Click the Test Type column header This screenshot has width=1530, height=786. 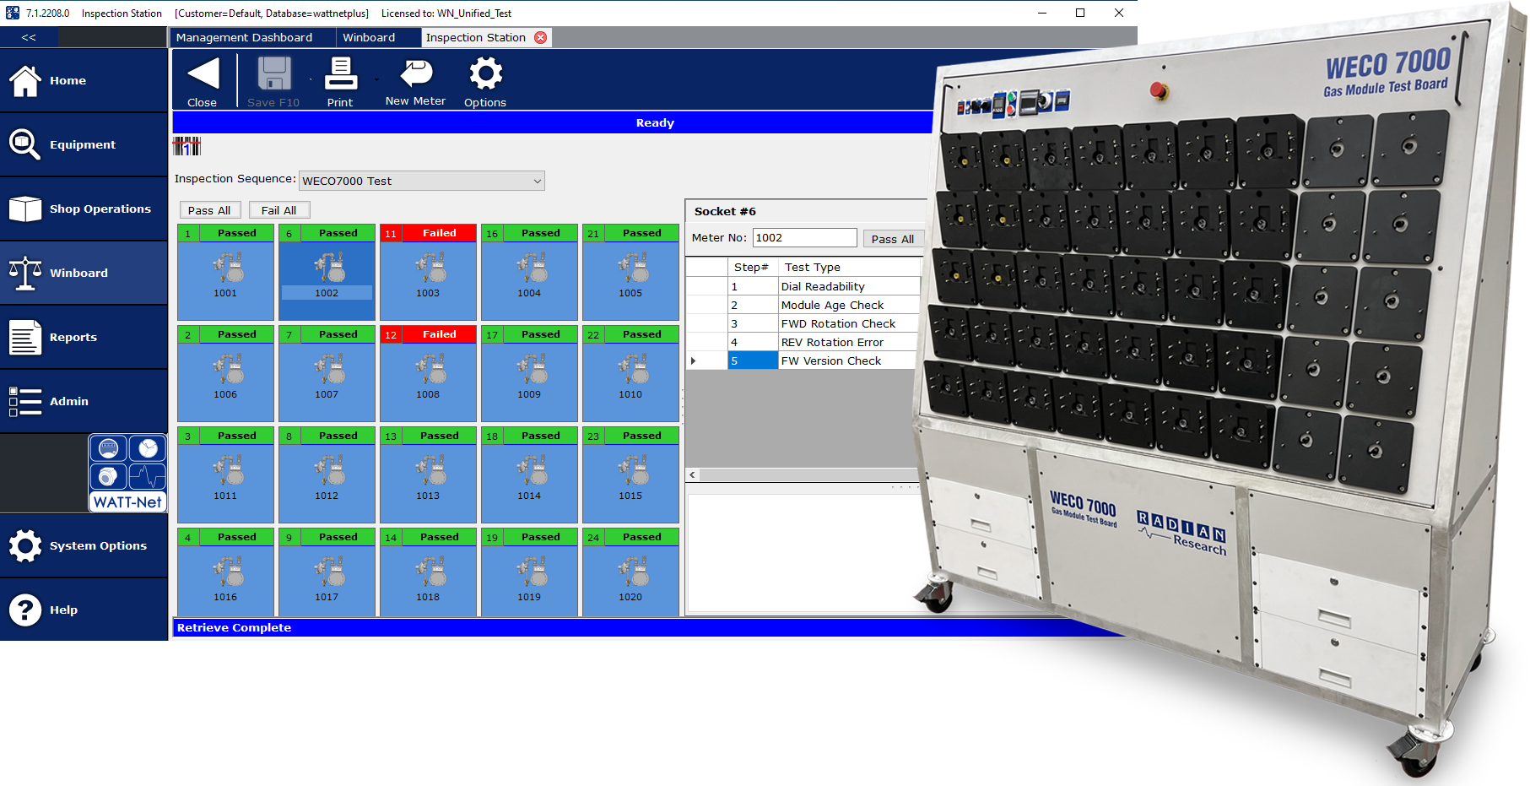(x=848, y=267)
